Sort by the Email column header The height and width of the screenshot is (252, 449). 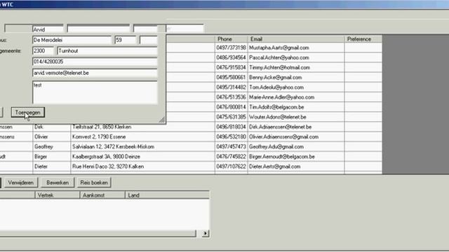296,39
